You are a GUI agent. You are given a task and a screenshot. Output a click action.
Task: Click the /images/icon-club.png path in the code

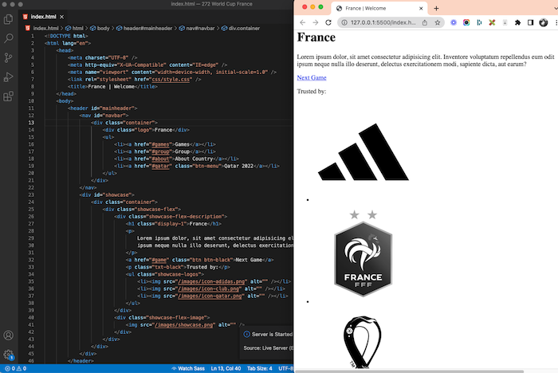209,289
